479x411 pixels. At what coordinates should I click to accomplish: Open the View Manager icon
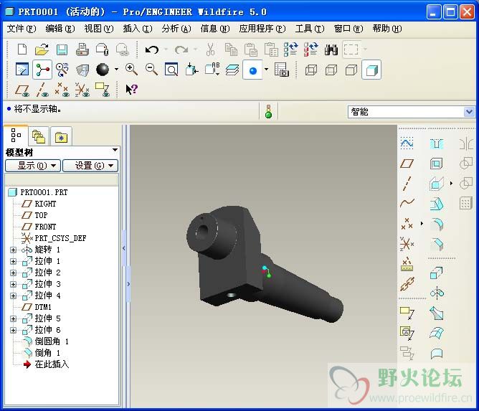click(282, 70)
